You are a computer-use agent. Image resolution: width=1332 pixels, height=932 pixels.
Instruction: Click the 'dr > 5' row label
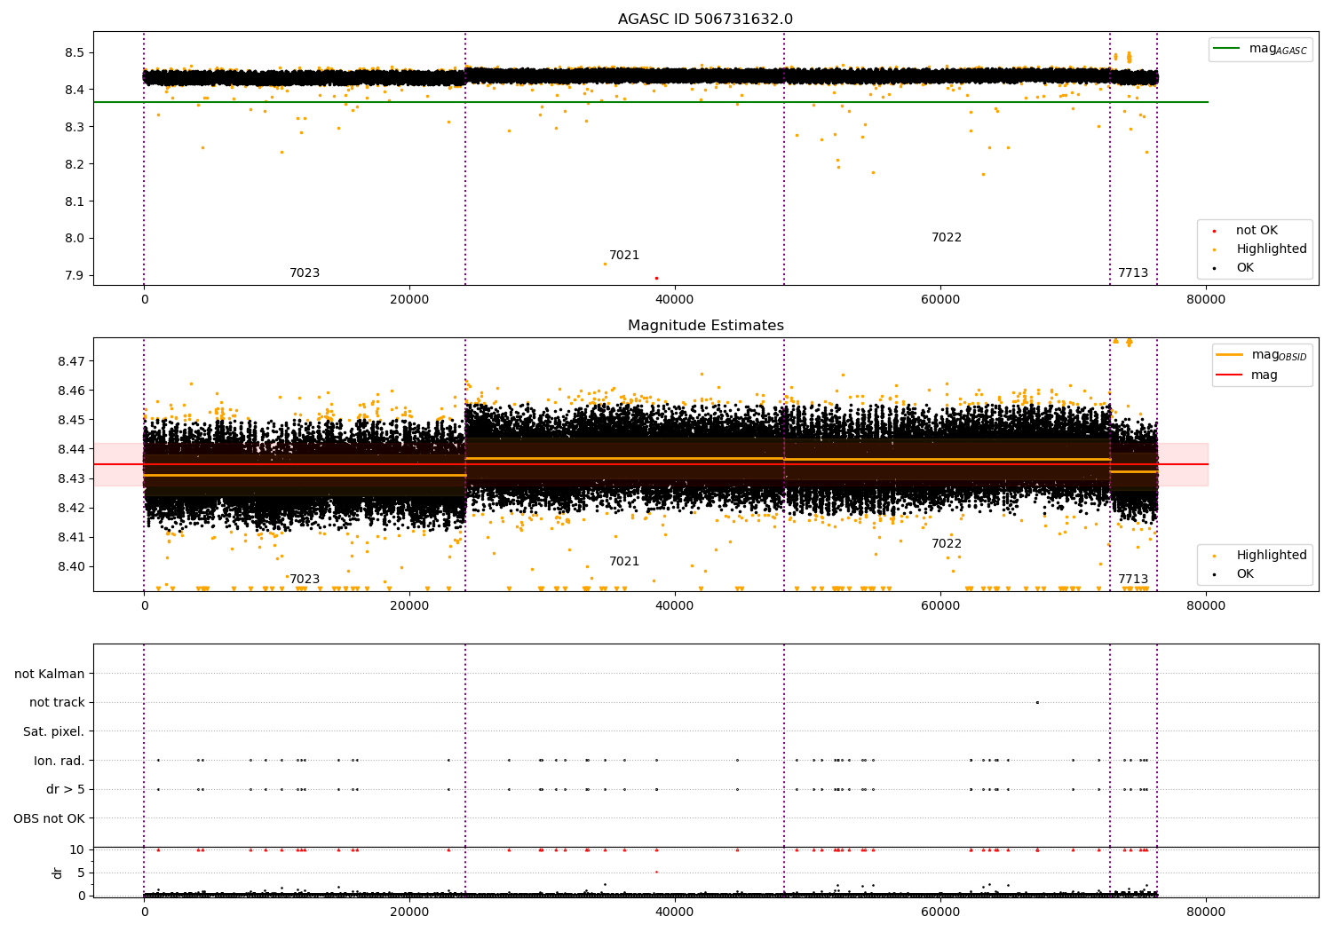[66, 789]
